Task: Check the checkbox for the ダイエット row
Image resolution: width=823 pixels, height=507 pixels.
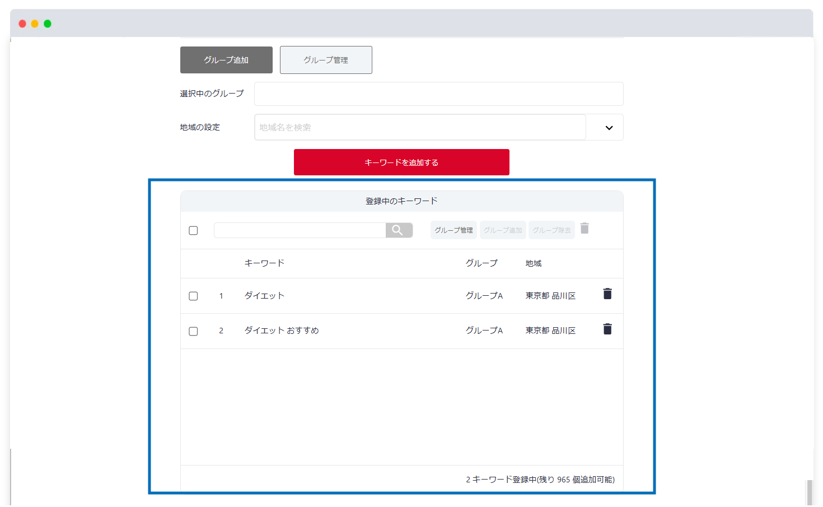Action: tap(193, 296)
